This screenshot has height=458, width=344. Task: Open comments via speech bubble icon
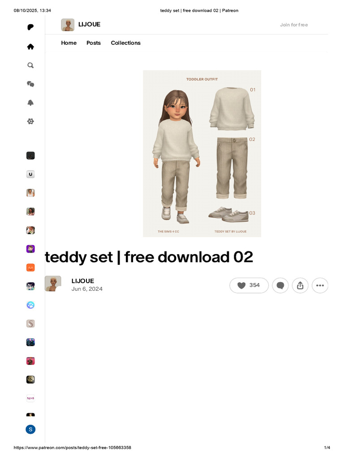pyautogui.click(x=280, y=285)
